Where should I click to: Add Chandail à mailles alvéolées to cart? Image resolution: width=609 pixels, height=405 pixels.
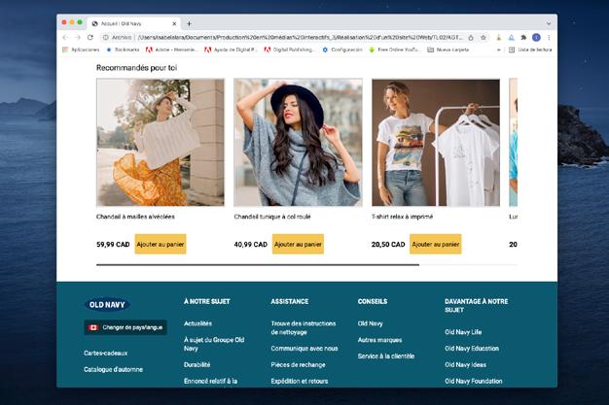click(161, 244)
